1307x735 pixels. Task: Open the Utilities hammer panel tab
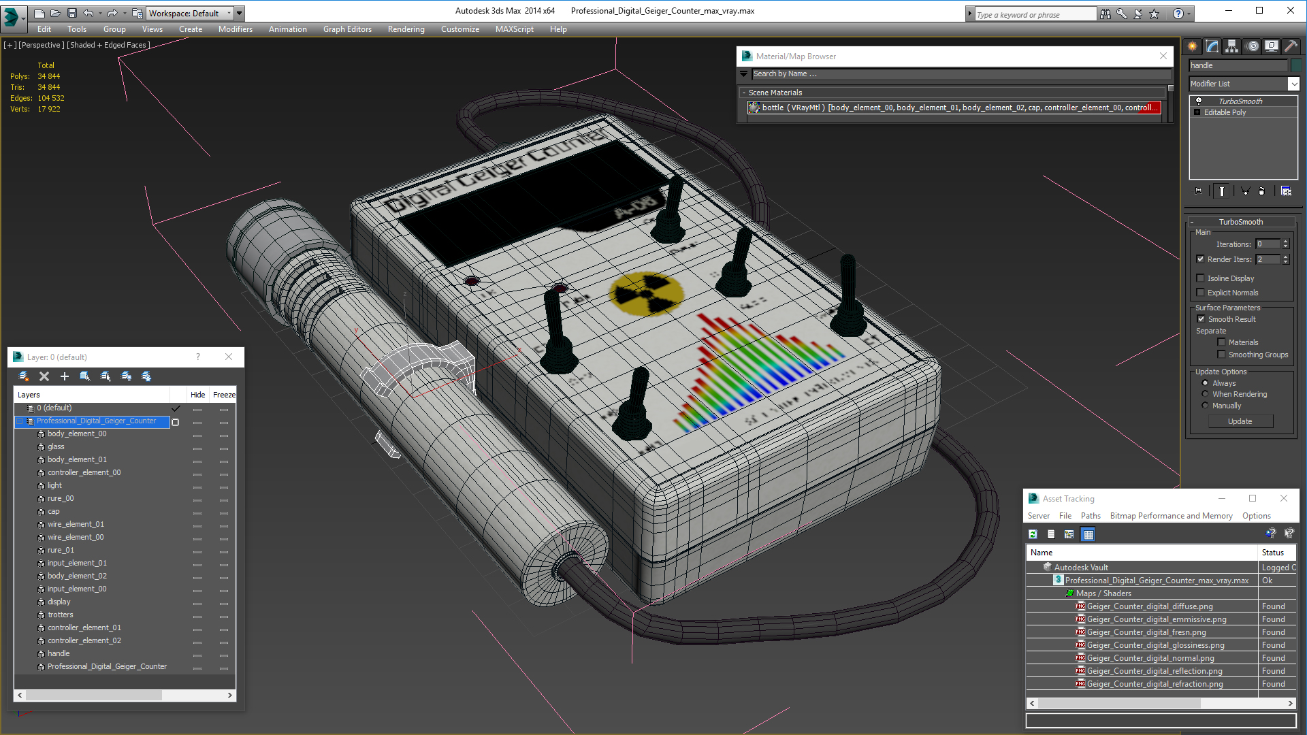1291,46
